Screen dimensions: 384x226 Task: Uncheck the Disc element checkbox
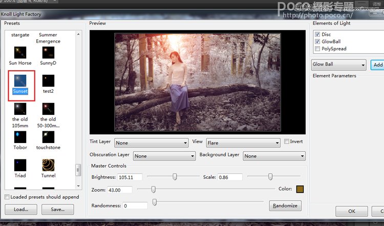(x=317, y=35)
